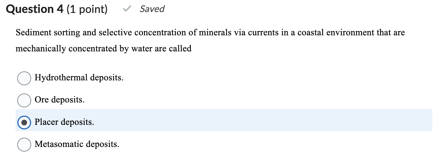The image size is (434, 163).
Task: Click the word minerals in the question
Action: coord(214,33)
